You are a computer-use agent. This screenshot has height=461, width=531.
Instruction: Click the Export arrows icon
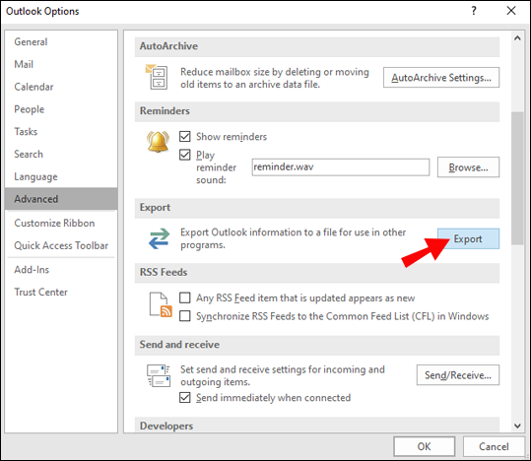(x=160, y=238)
